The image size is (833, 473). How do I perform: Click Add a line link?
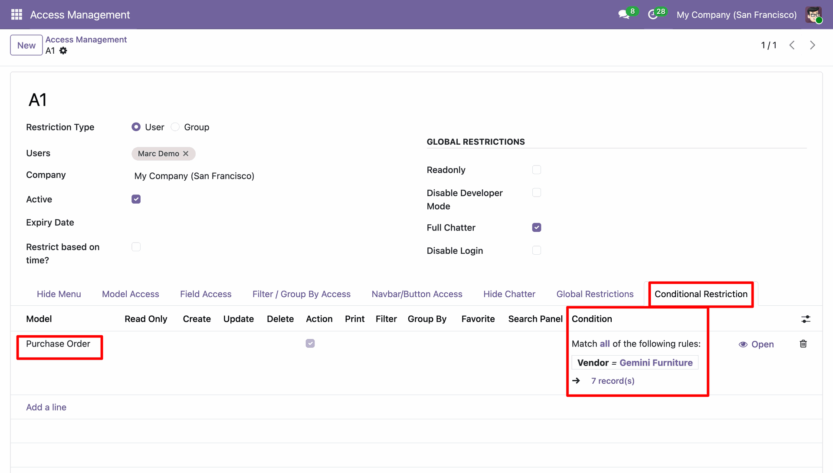[x=46, y=407]
